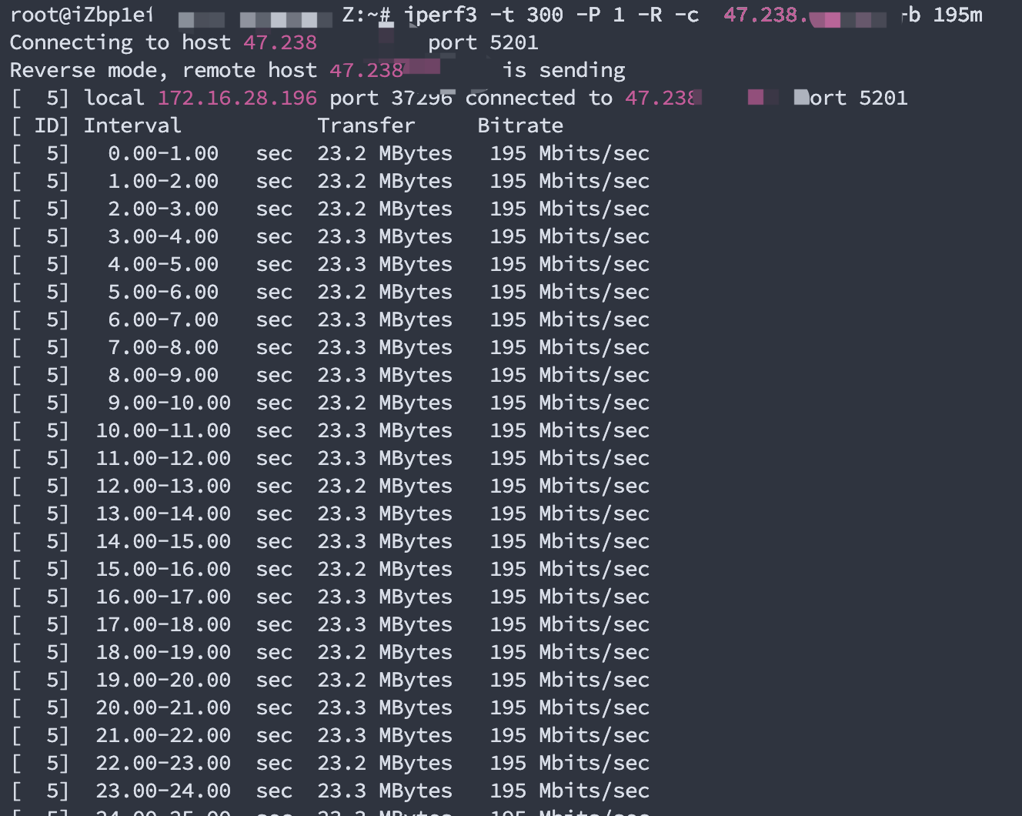Click the interval 14.00-15.00
Image resolution: width=1022 pixels, height=816 pixels.
(x=163, y=541)
